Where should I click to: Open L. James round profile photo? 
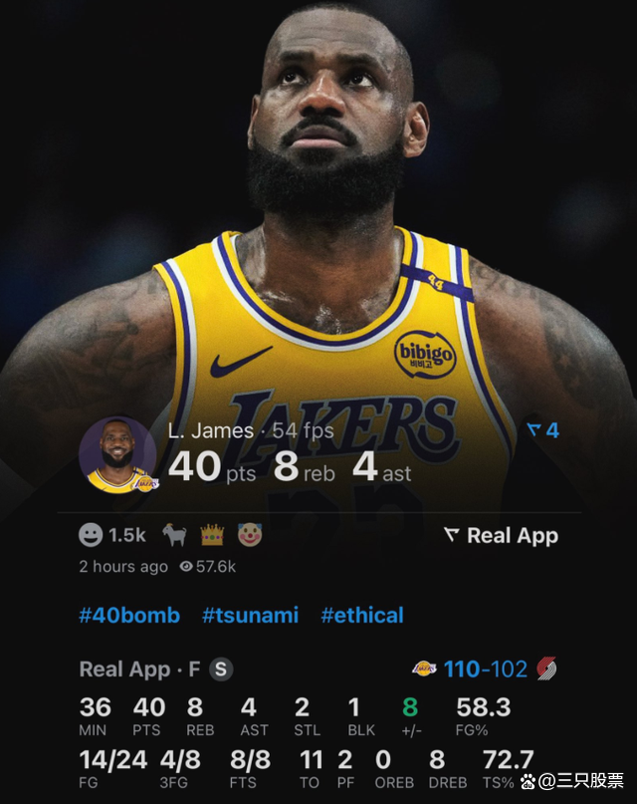[117, 455]
